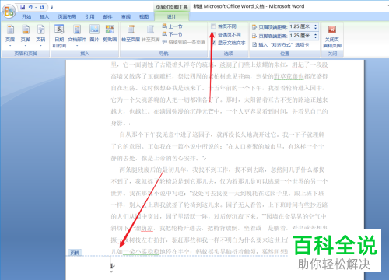389x280 pixels.
Task: Go to 下一节 next section
Action: [172, 34]
